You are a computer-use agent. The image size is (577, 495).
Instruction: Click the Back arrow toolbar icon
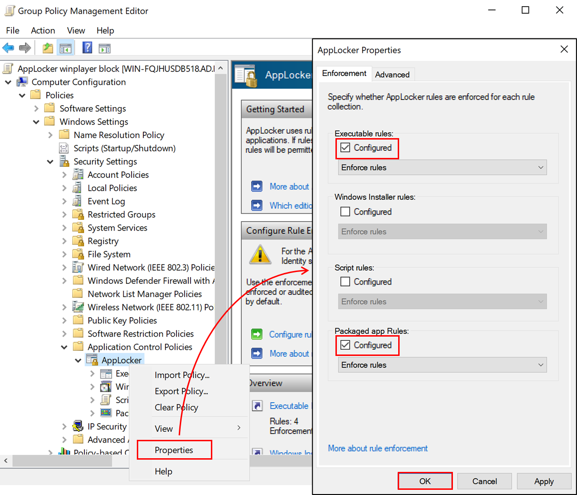tap(8, 48)
